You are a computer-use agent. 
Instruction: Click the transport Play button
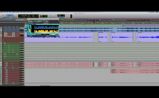coord(53,16)
